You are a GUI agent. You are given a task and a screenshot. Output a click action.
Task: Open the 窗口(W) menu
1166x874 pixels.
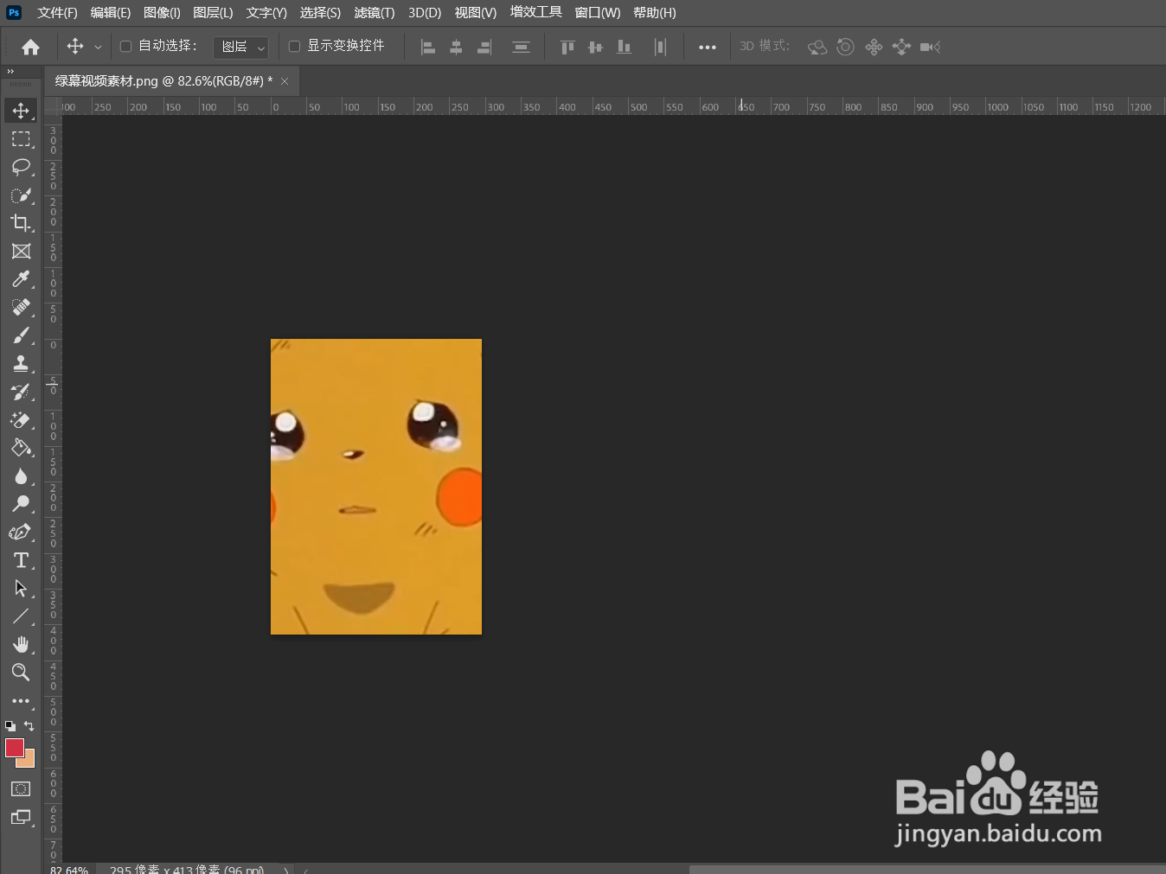click(x=598, y=12)
